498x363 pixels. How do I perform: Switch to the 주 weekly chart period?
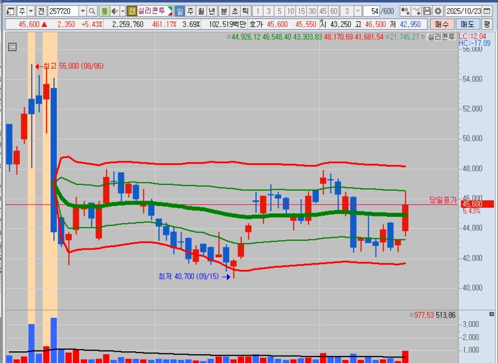pos(191,11)
